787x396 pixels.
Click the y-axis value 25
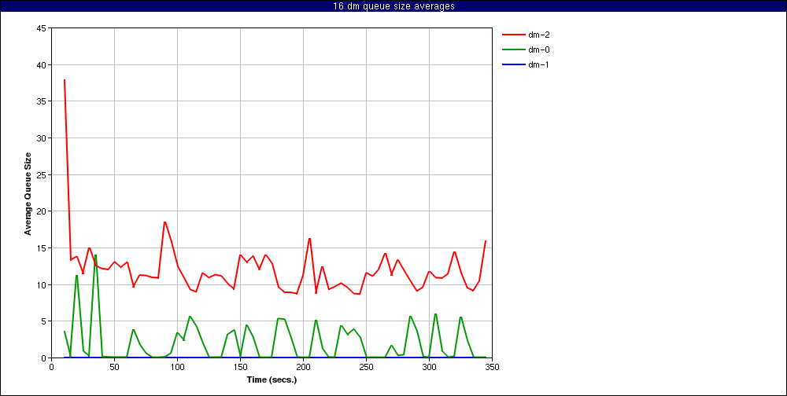click(42, 175)
